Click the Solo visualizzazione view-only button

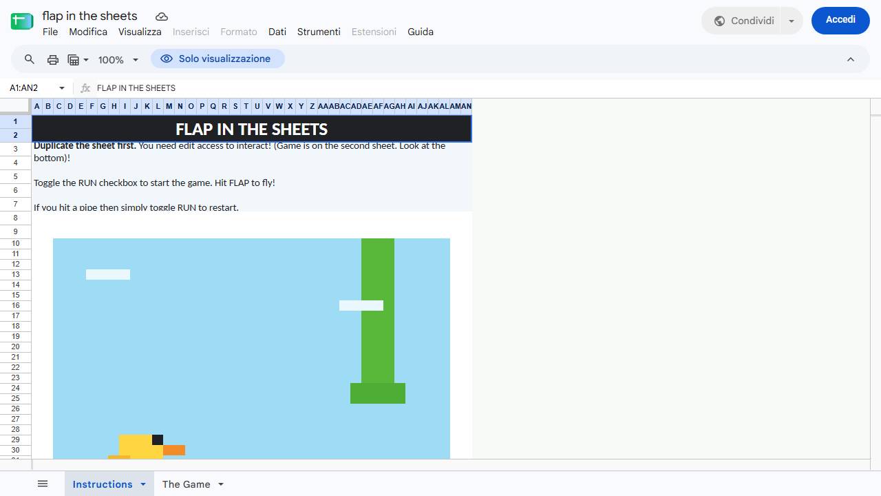[217, 59]
